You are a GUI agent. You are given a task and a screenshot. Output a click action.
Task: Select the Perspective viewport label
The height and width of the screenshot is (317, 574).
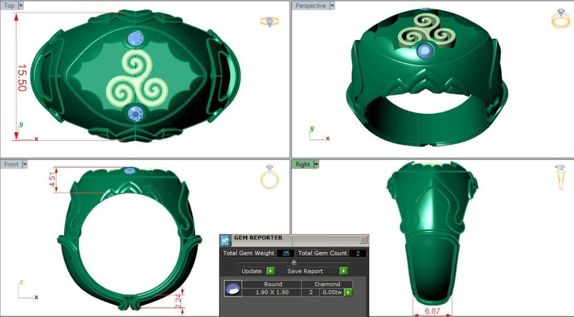tap(310, 6)
